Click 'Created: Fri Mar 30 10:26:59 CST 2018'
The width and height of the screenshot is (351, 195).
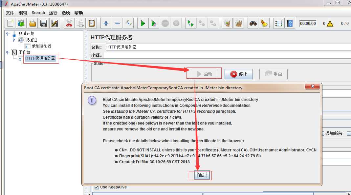click(x=154, y=162)
